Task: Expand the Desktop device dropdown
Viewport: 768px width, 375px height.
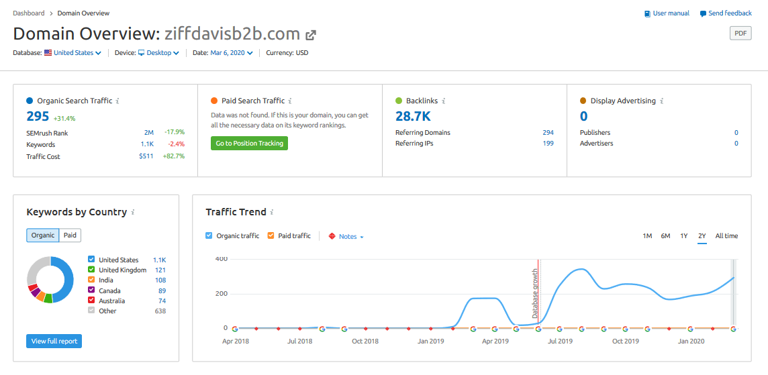Action: [158, 53]
